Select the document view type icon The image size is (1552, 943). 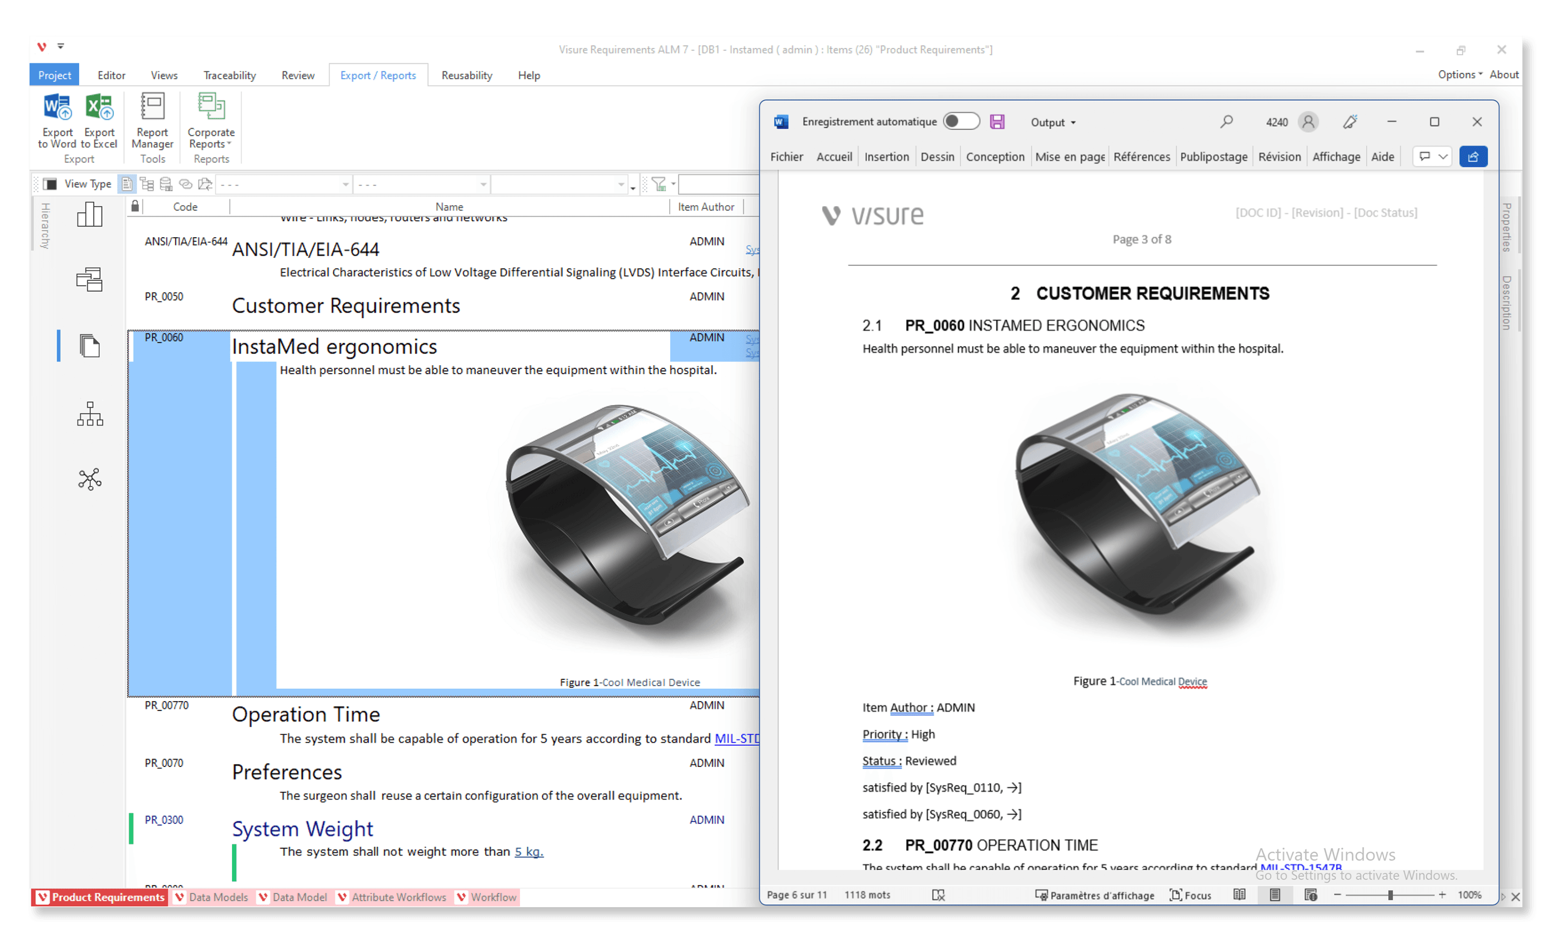coord(127,184)
